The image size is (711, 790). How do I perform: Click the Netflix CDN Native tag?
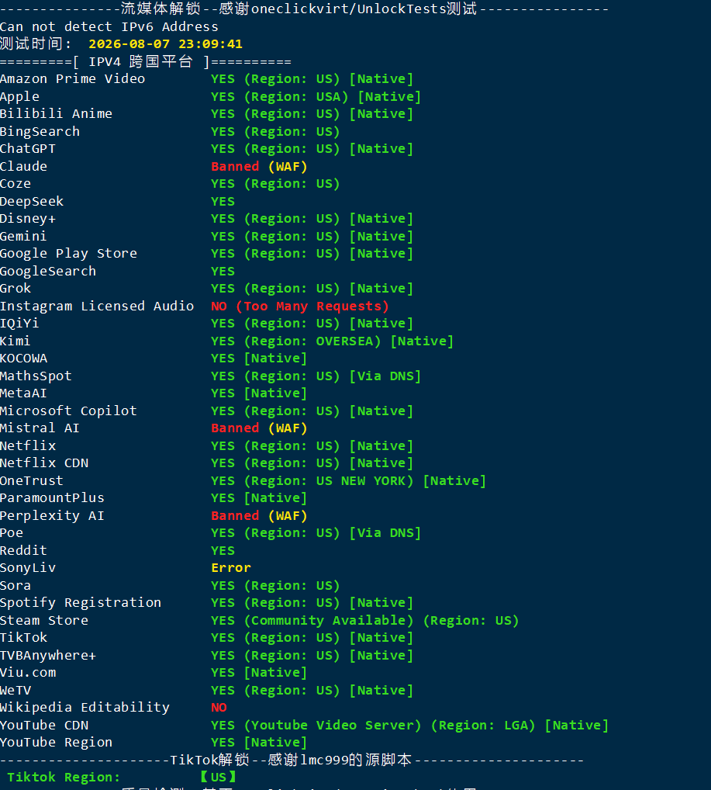381,463
